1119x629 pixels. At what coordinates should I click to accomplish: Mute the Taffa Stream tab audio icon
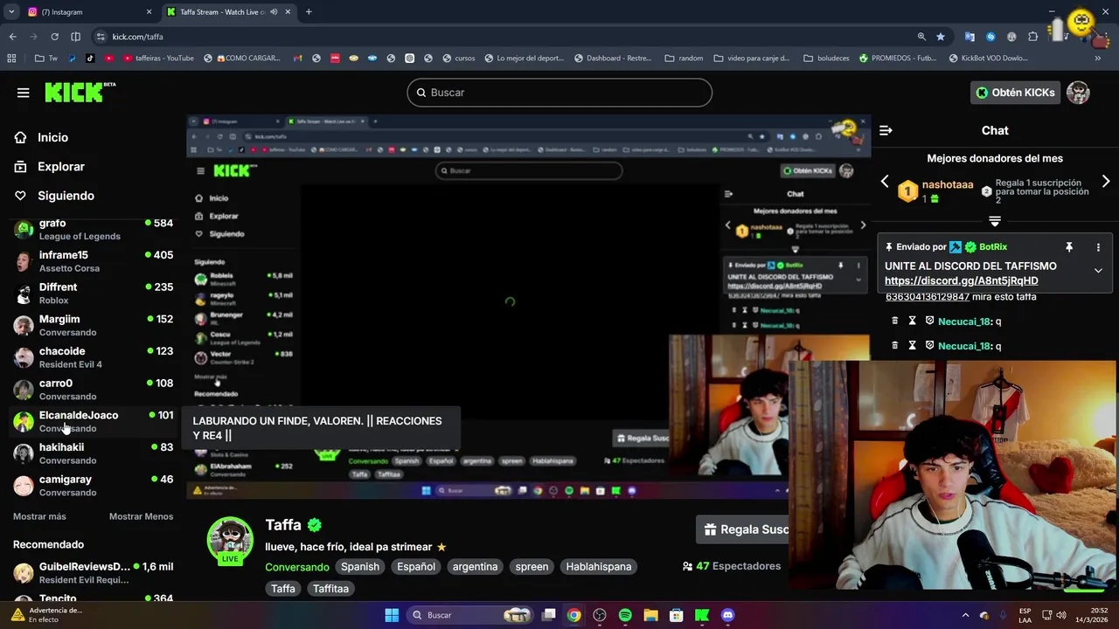(x=274, y=12)
